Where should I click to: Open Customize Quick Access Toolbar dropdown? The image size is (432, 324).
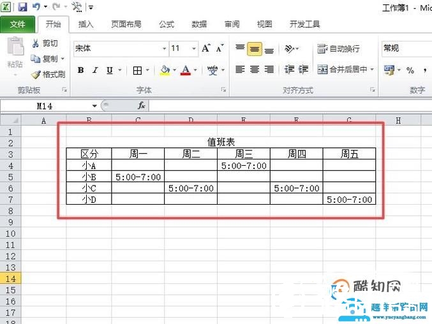pos(91,7)
